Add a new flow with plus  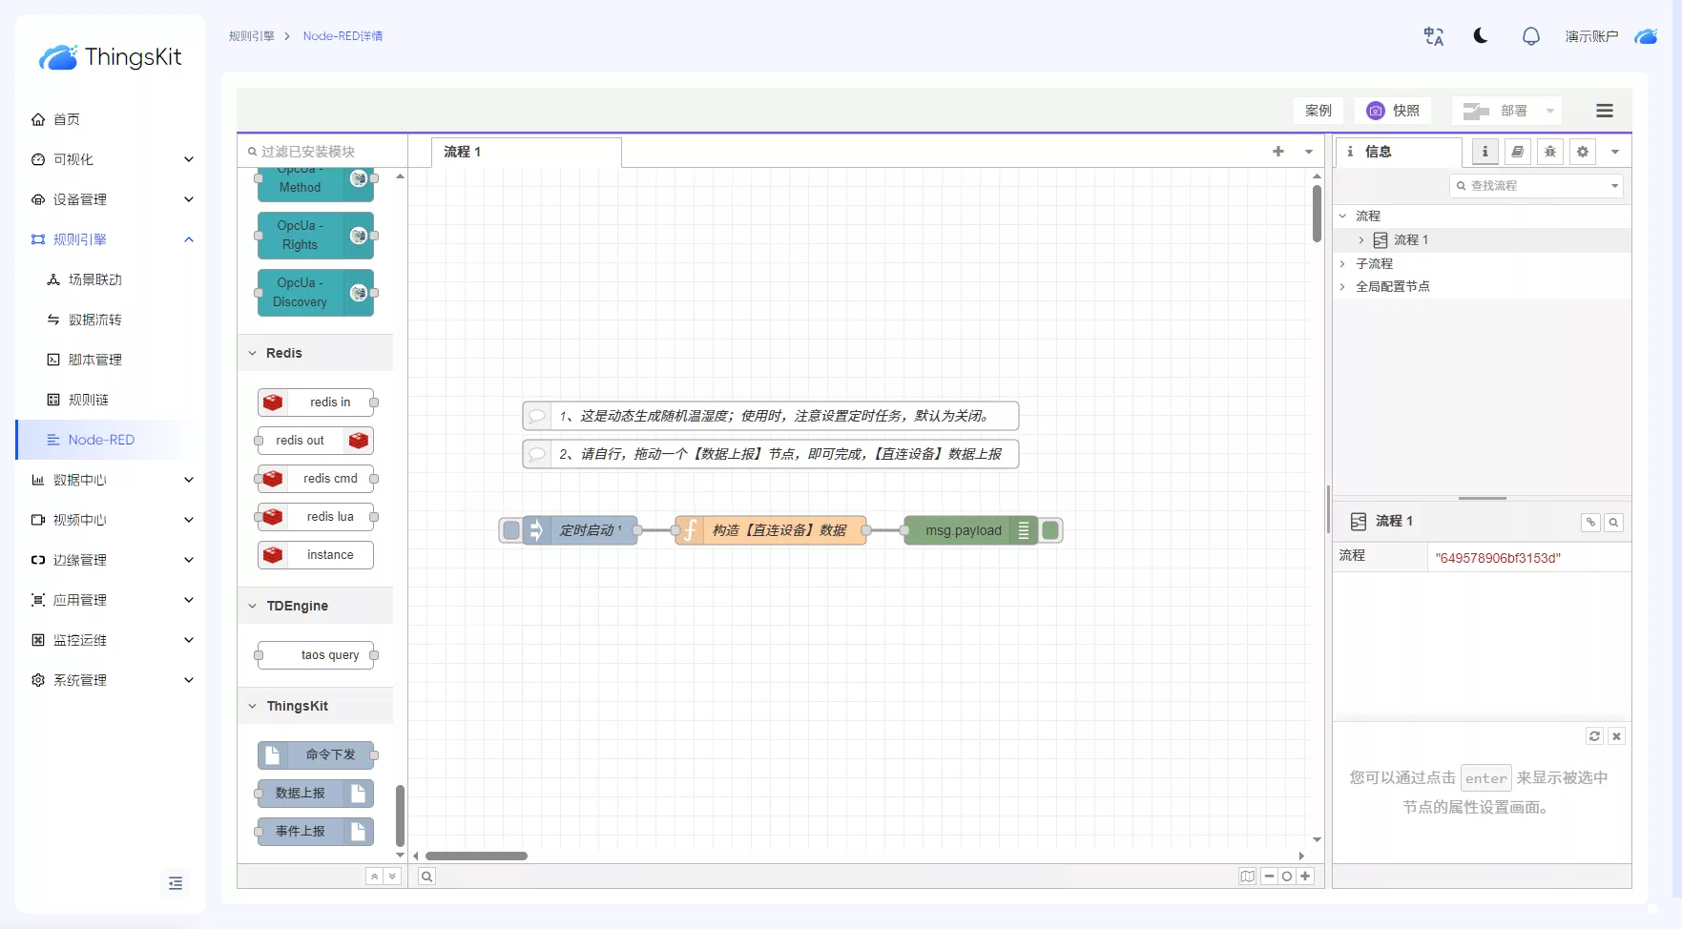click(x=1278, y=152)
